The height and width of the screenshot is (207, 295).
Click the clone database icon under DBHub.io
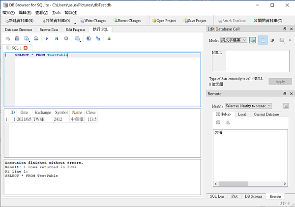[228, 122]
